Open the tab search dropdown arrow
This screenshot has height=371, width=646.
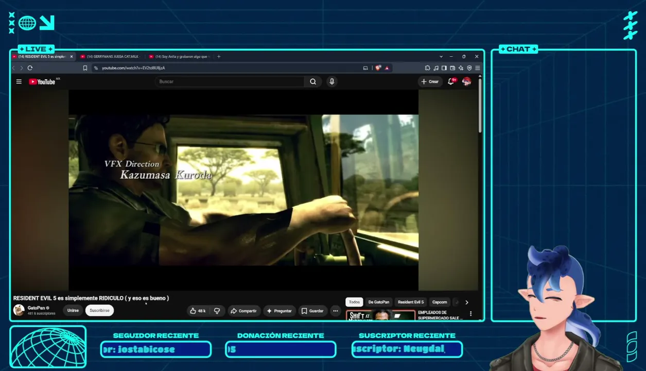[x=441, y=57]
